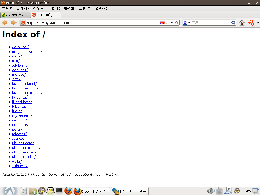Go to Home page via house icon
The image size is (260, 195).
tap(242, 23)
